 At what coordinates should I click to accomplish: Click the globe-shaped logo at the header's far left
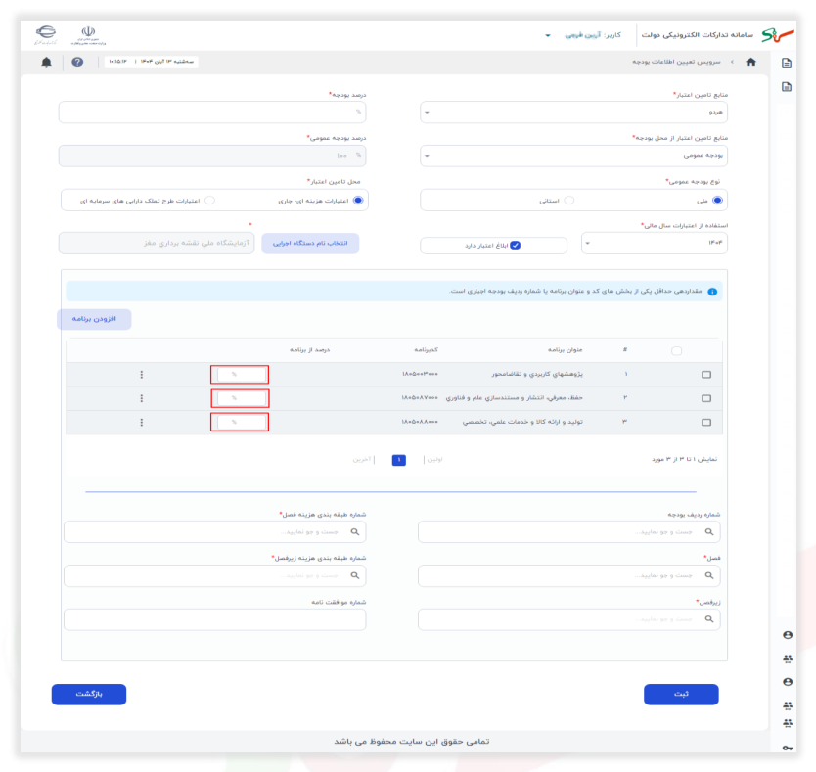coord(46,34)
